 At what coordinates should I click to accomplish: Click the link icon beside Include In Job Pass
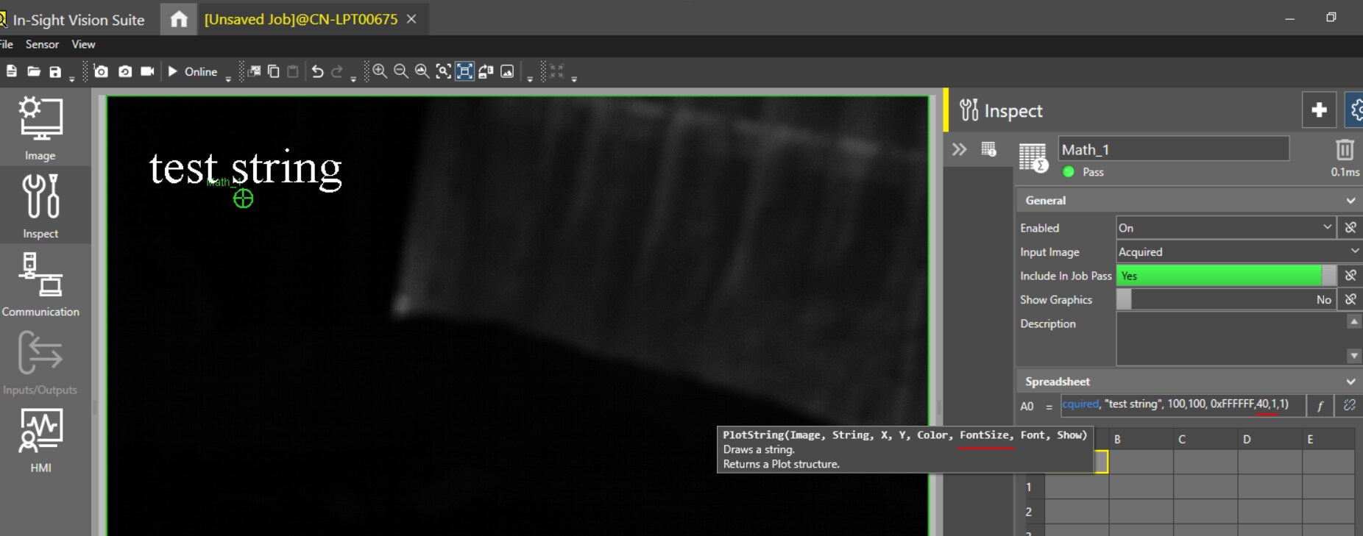coord(1350,276)
